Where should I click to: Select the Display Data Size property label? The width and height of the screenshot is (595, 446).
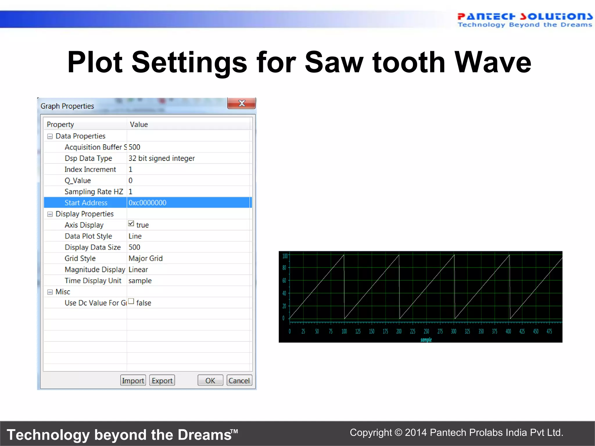(x=93, y=247)
